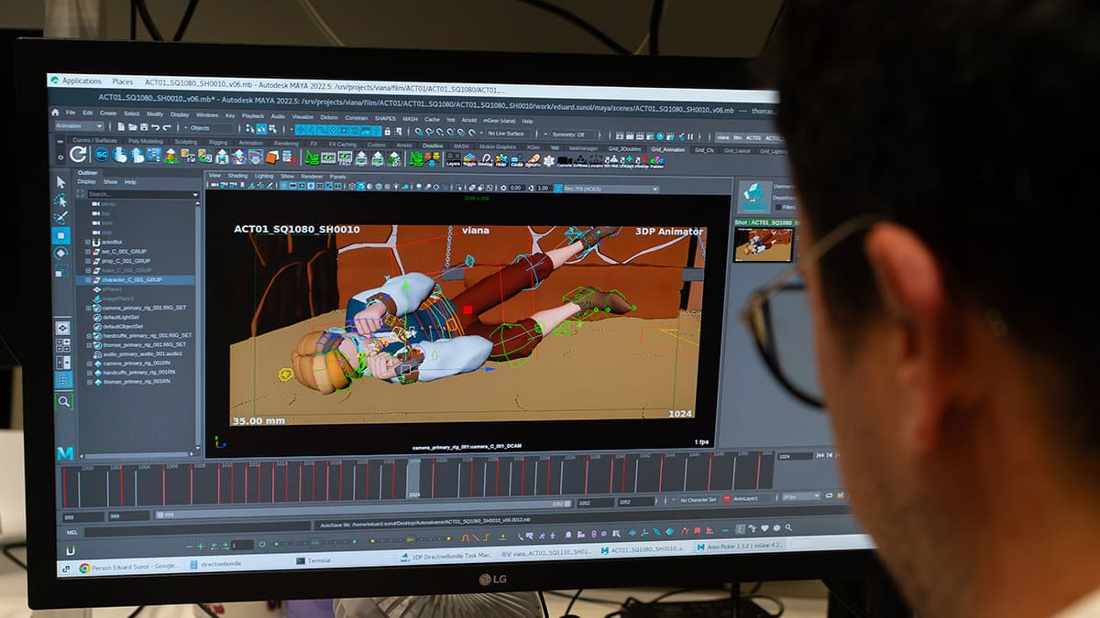Expand the character_C_001_GRUP node
Viewport: 1100px width, 618px height.
tap(87, 279)
